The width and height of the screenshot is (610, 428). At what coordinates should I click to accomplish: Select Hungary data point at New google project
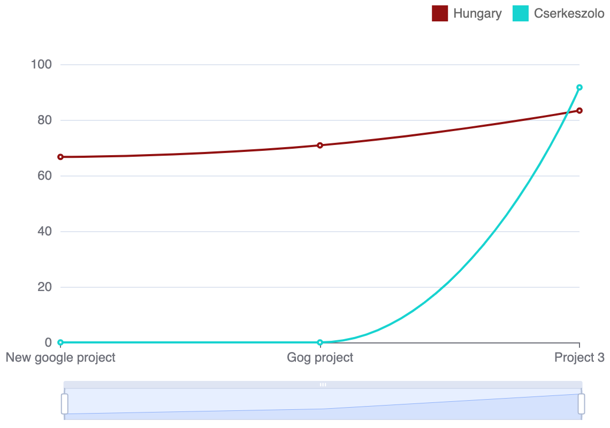click(x=60, y=157)
